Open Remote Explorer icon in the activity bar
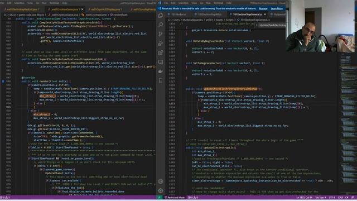 [x=161, y=62]
